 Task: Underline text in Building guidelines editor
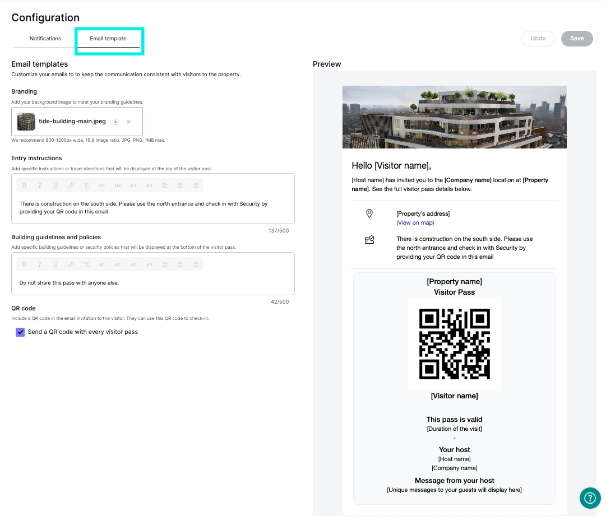tap(55, 264)
